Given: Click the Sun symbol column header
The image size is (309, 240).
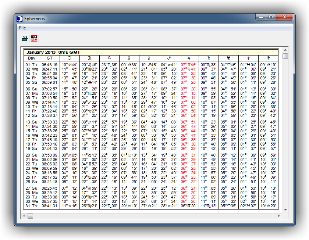Looking at the screenshot, I should 70,58.
